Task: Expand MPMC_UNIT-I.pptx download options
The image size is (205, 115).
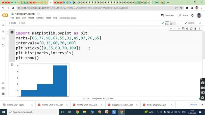Action: 32,105
